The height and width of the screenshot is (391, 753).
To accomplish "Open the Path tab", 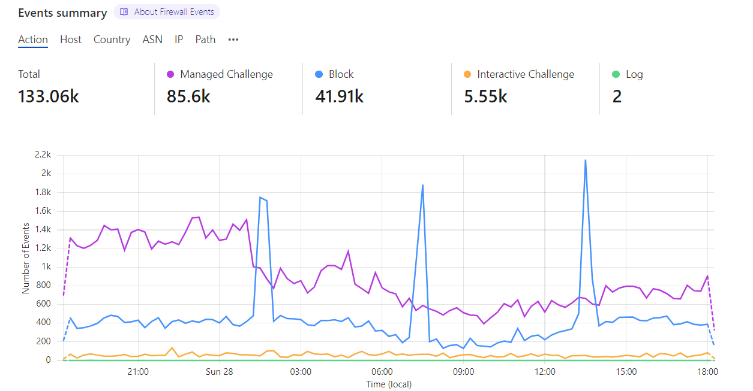I will pyautogui.click(x=205, y=40).
